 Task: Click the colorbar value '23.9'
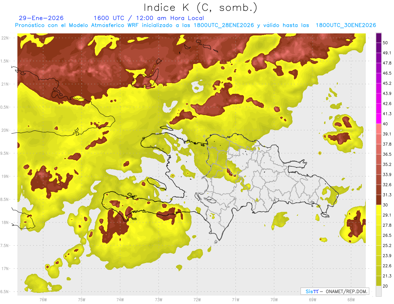[x=387, y=256]
